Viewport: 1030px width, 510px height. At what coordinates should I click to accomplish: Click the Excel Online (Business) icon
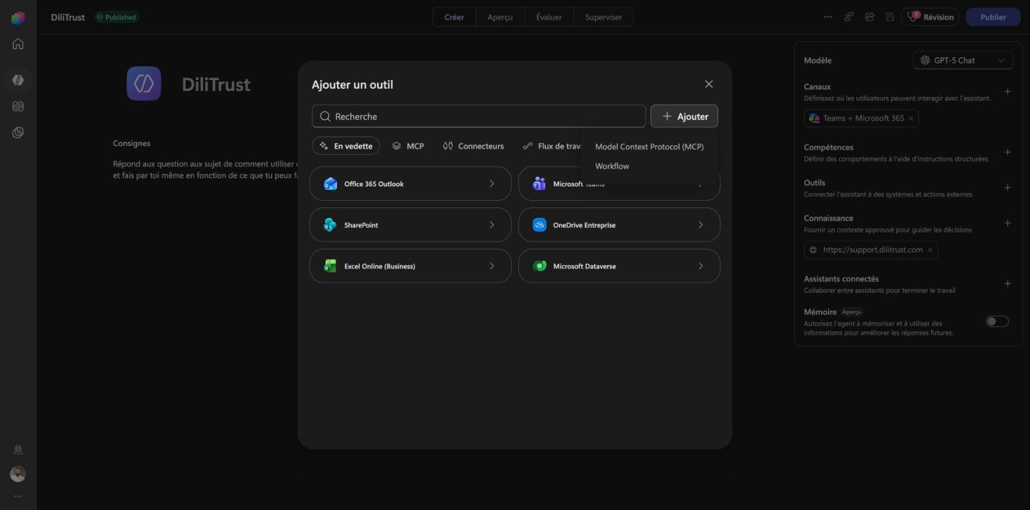pyautogui.click(x=330, y=266)
